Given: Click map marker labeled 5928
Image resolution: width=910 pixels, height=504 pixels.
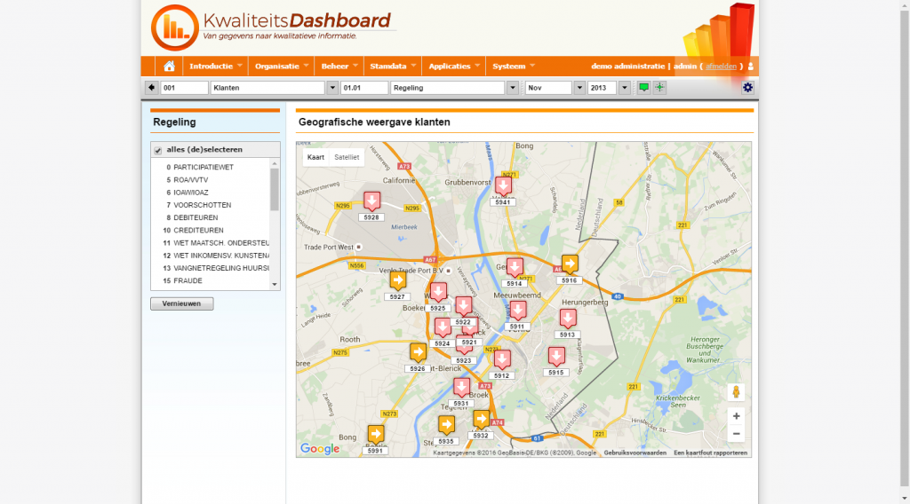Looking at the screenshot, I should pos(371,201).
